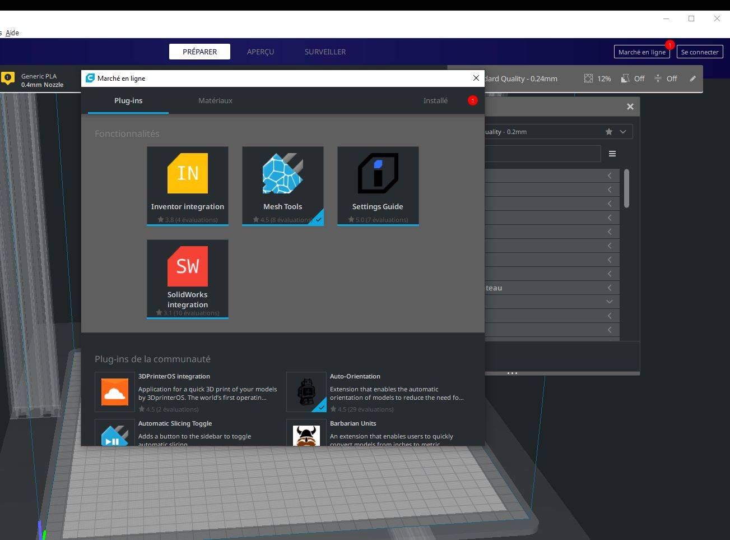Click the adhesion Off icon
Viewport: 730px width, 540px height.
[658, 79]
